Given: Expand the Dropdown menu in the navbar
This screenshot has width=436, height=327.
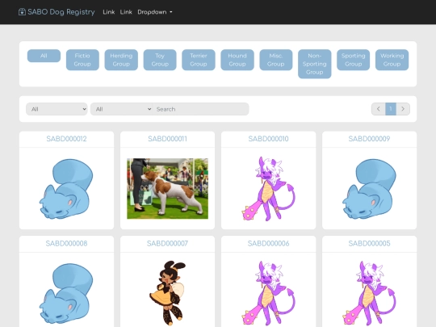Looking at the screenshot, I should 155,12.
